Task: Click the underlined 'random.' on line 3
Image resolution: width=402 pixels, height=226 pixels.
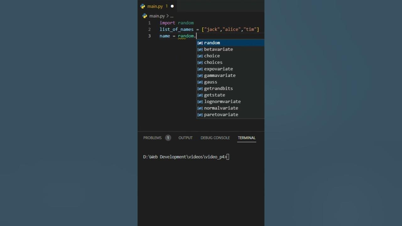Action: click(187, 36)
